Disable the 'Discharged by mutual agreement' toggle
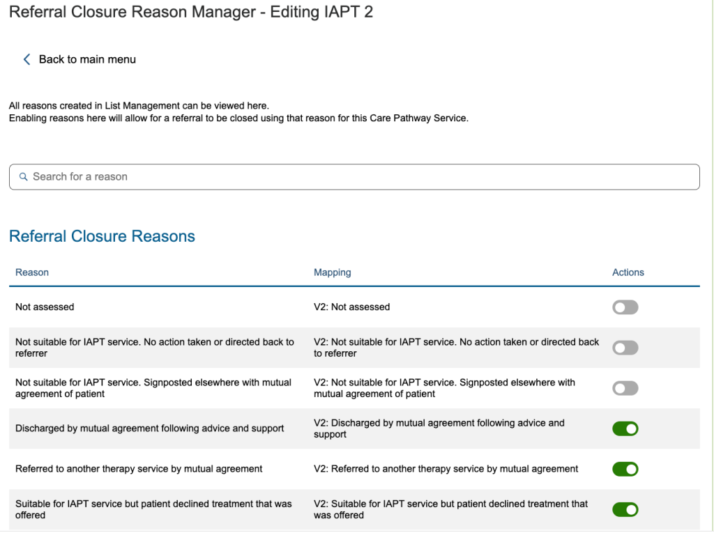Viewport: 714px width, 533px height. click(625, 428)
